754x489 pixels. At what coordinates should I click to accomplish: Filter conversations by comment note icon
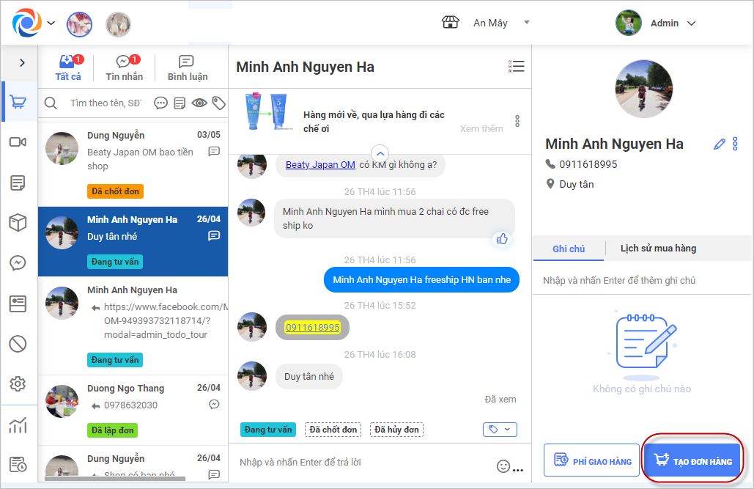180,103
